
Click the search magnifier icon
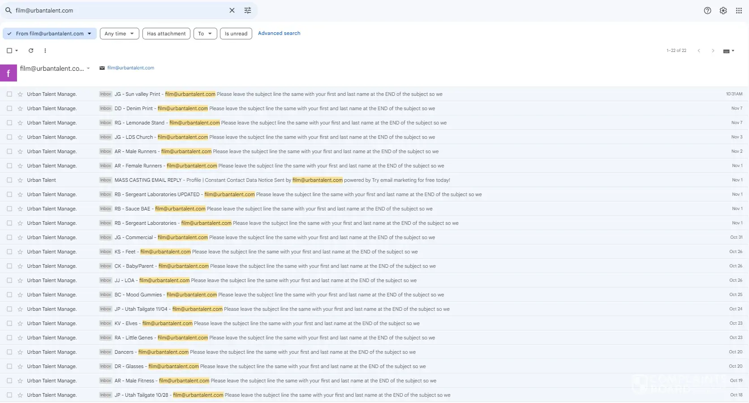click(x=8, y=10)
